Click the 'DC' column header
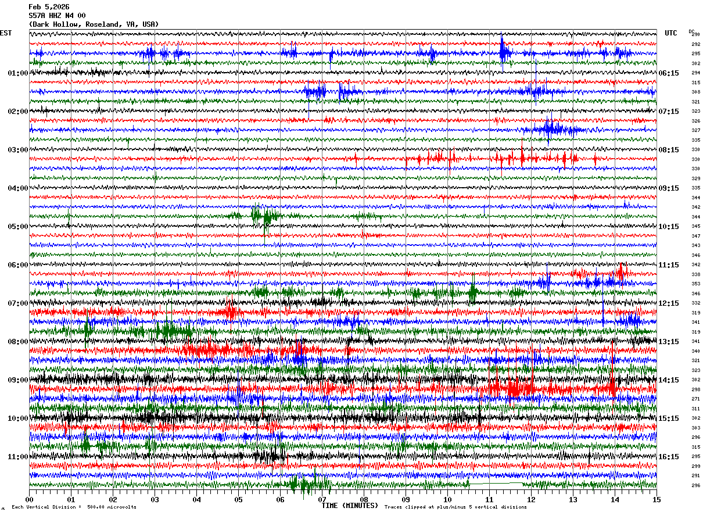This screenshot has height=515, width=703. point(691,31)
